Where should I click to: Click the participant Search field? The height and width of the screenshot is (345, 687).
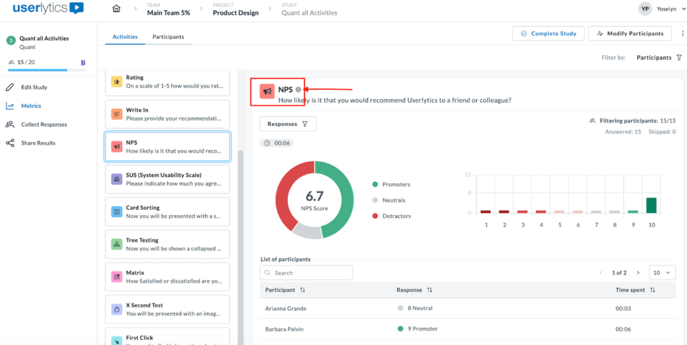(306, 273)
